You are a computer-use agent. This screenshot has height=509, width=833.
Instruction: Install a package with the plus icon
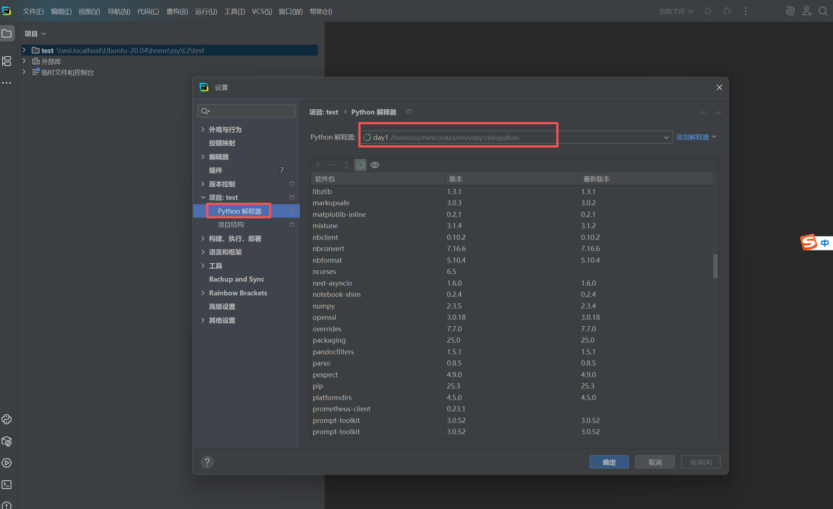(x=317, y=165)
